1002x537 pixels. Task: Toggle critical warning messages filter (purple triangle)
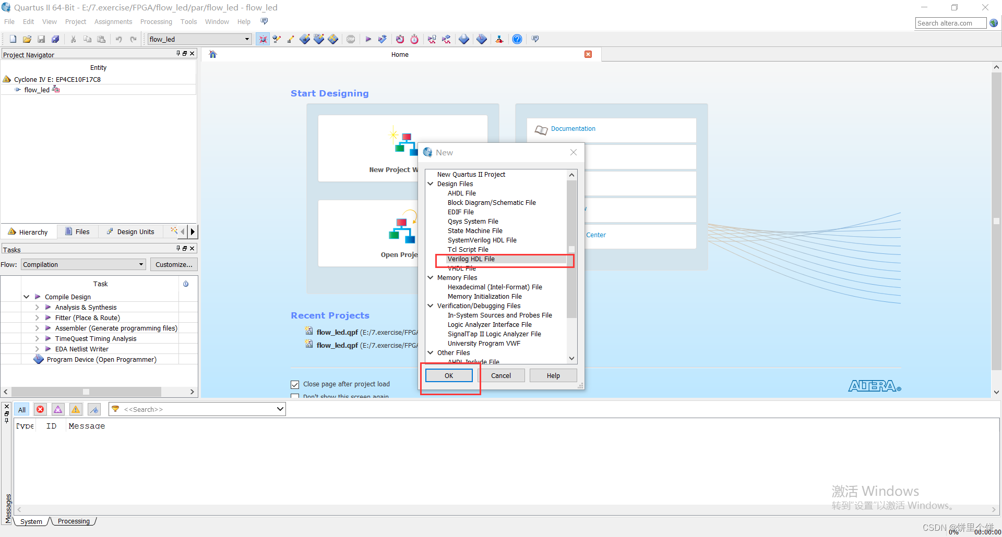pos(58,410)
